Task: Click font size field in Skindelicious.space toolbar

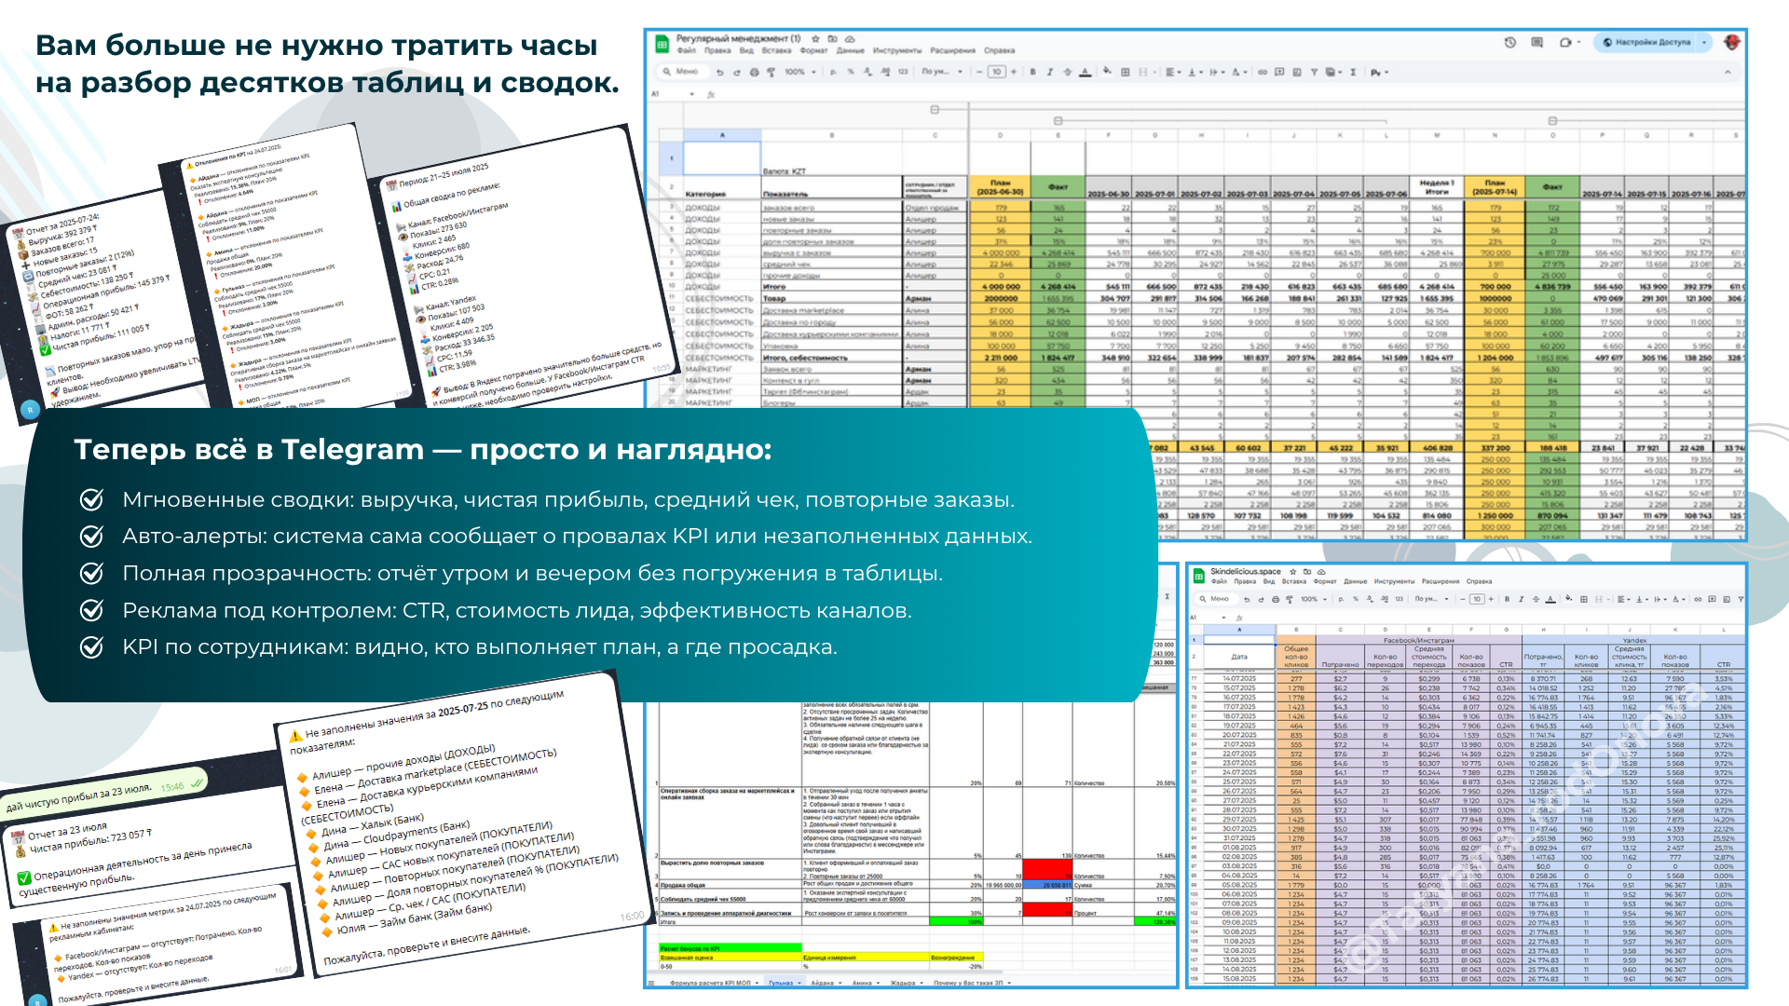Action: click(x=1477, y=599)
